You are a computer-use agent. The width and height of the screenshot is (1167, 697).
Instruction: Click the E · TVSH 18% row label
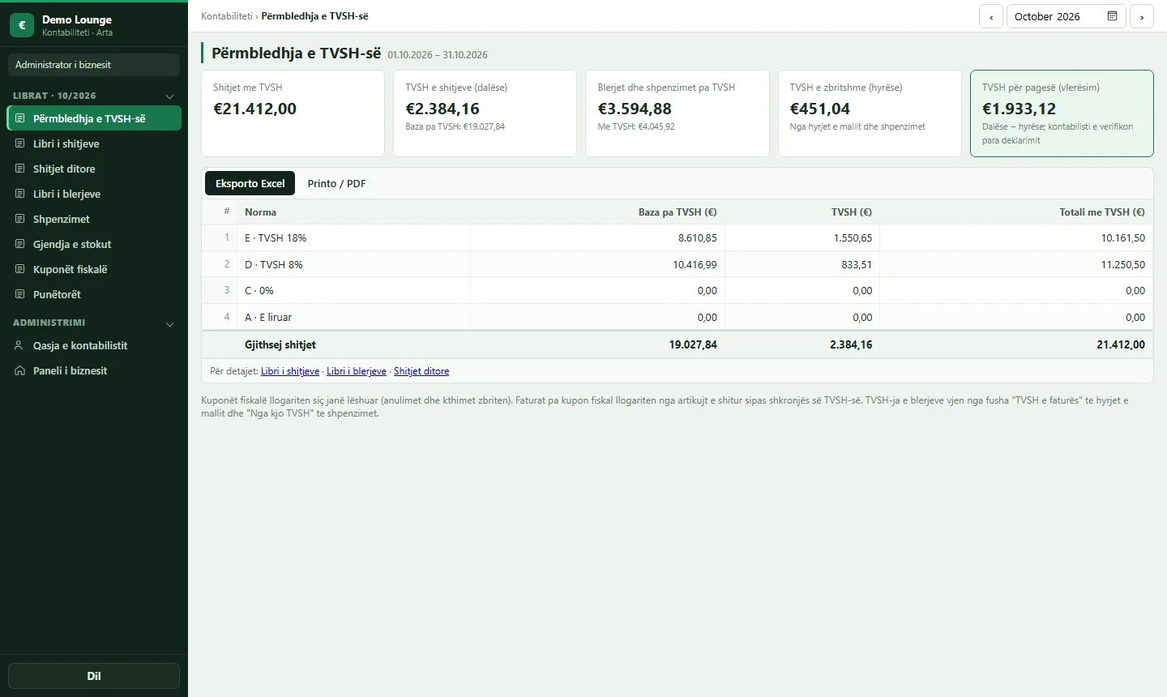click(276, 238)
